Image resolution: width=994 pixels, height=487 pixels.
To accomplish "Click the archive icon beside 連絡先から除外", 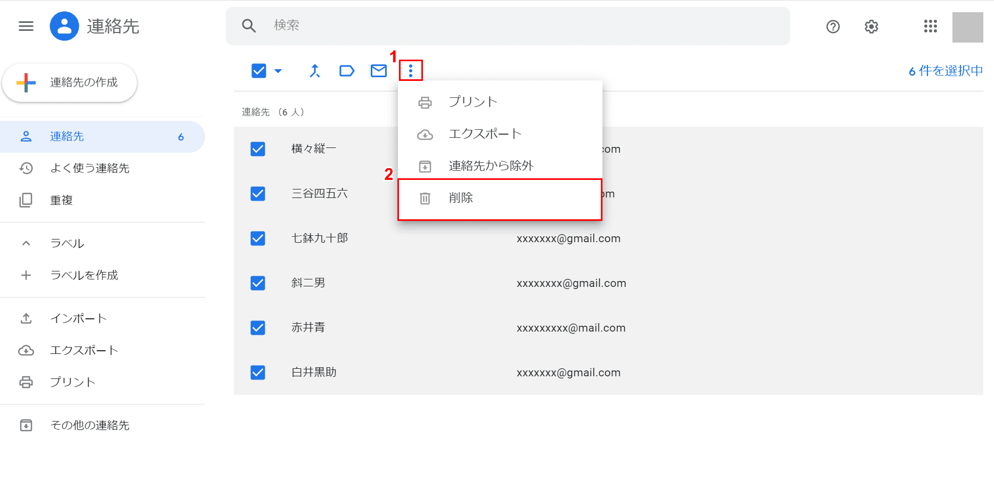I will (425, 167).
